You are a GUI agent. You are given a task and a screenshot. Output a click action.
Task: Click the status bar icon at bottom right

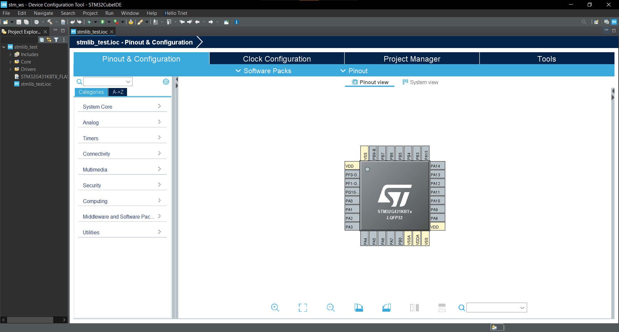point(495,327)
